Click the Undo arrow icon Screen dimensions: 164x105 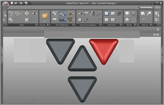[16, 3]
